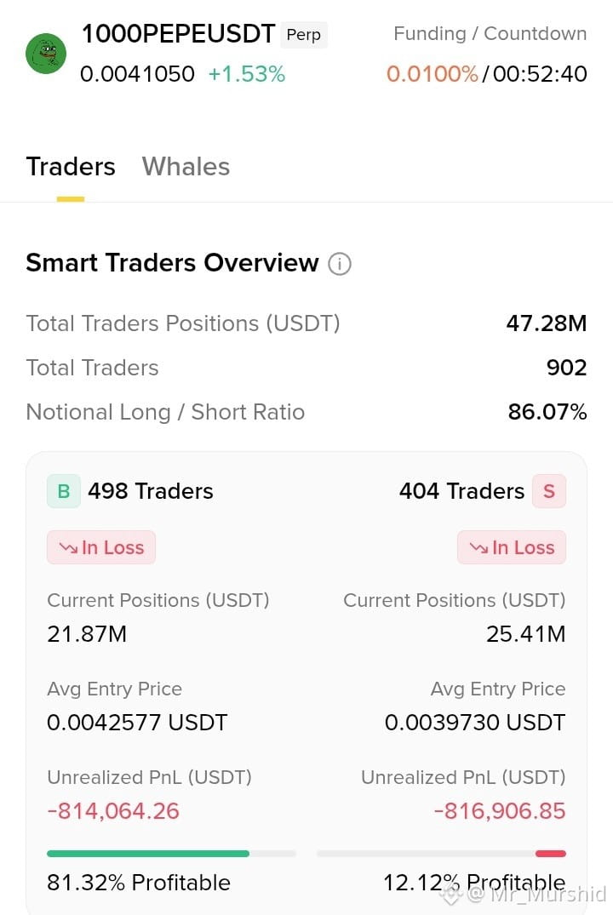Tap the +1.53% price change value
613x915 pixels.
point(246,74)
